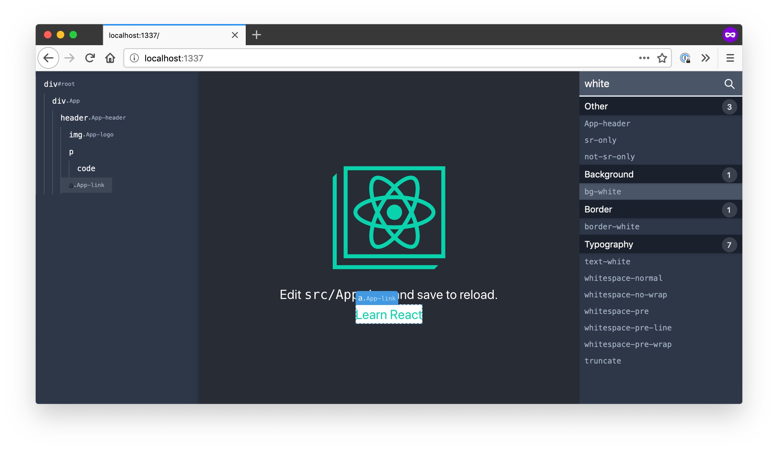This screenshot has height=451, width=778.
Task: Select the localhost:1337/ browser tab
Action: click(174, 35)
